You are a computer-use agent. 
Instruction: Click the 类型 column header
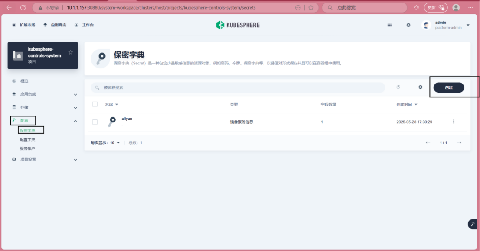click(234, 104)
